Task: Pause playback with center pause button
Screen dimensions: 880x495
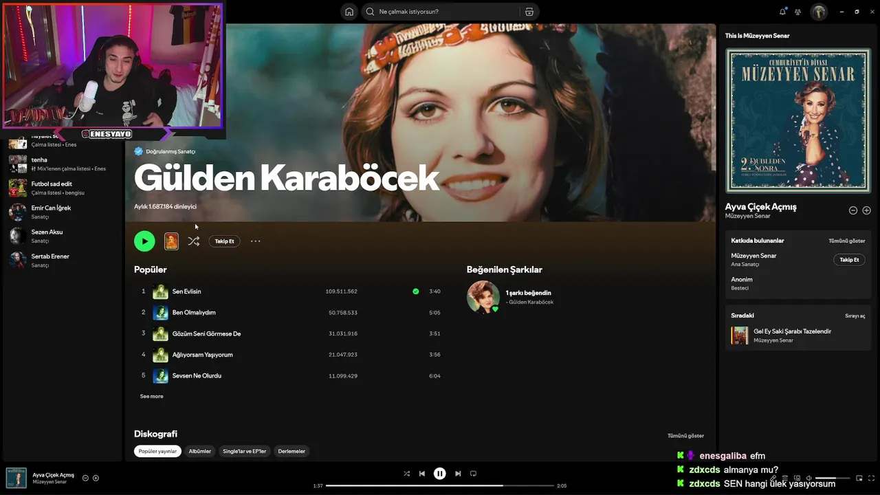Action: 440,473
